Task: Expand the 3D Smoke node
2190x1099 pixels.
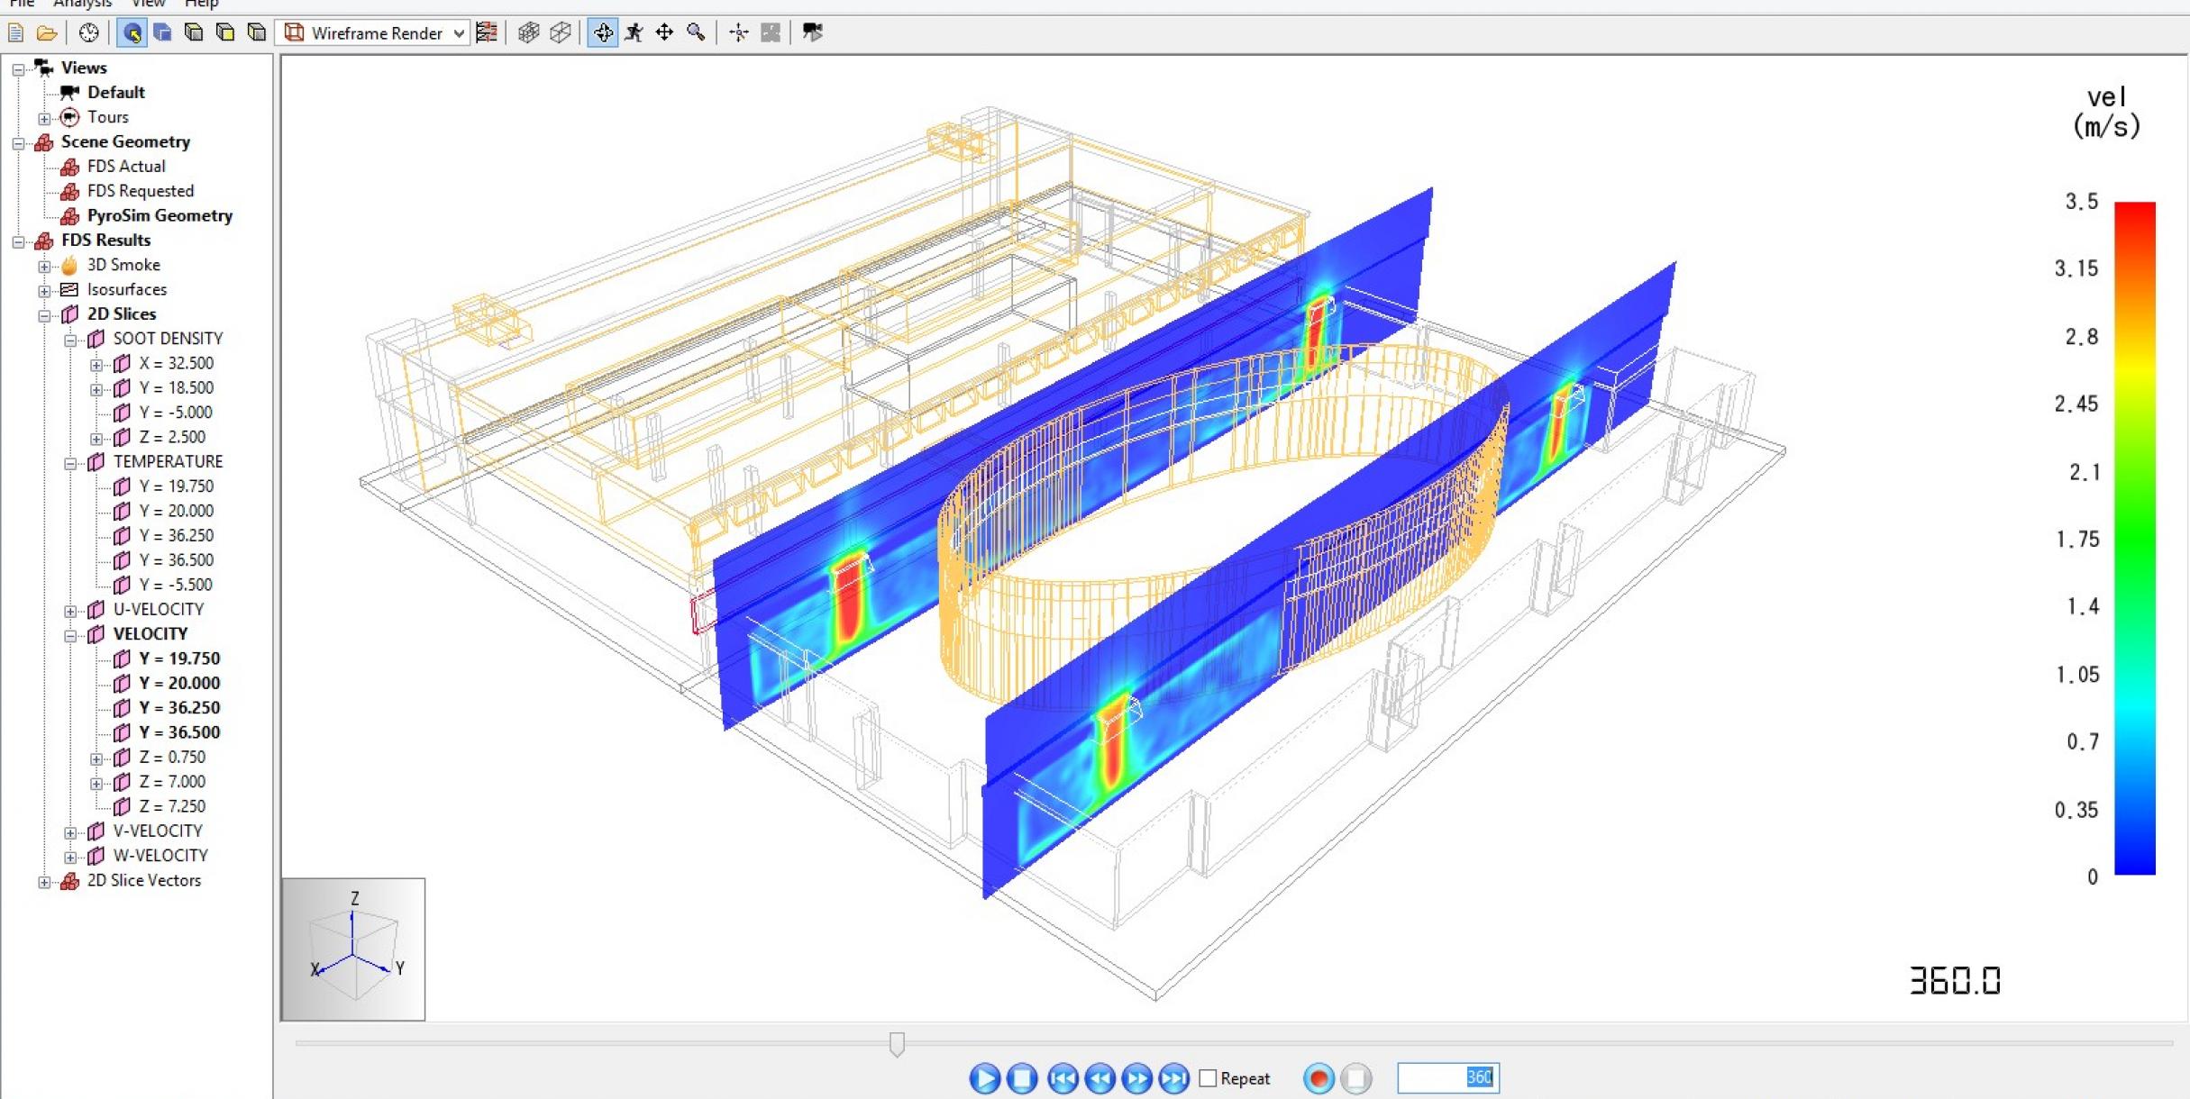Action: (x=44, y=267)
